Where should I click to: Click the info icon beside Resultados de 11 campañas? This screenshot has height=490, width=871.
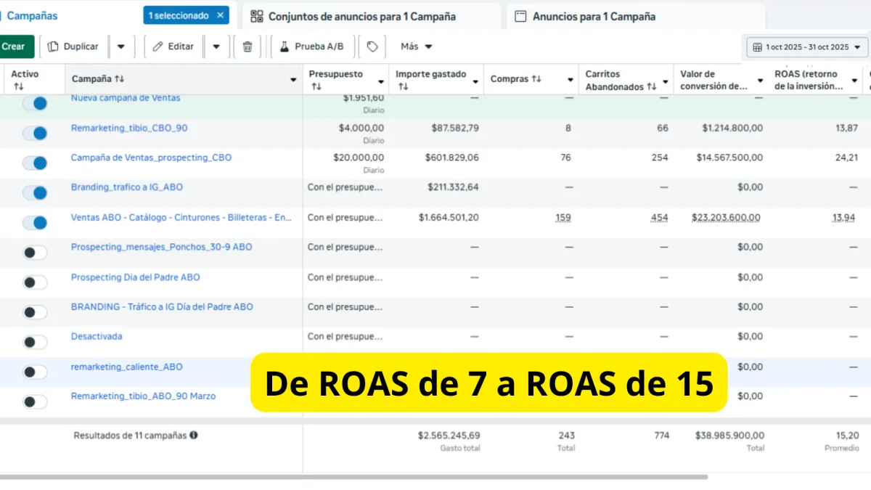coord(194,436)
